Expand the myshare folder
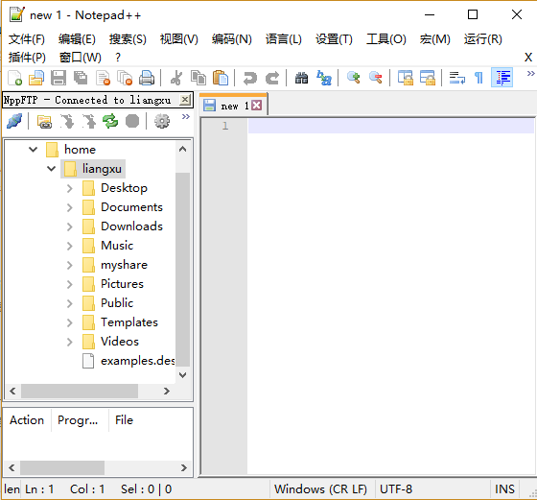 coord(69,265)
